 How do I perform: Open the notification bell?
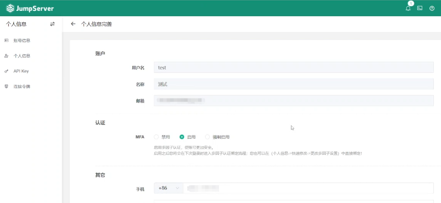408,8
